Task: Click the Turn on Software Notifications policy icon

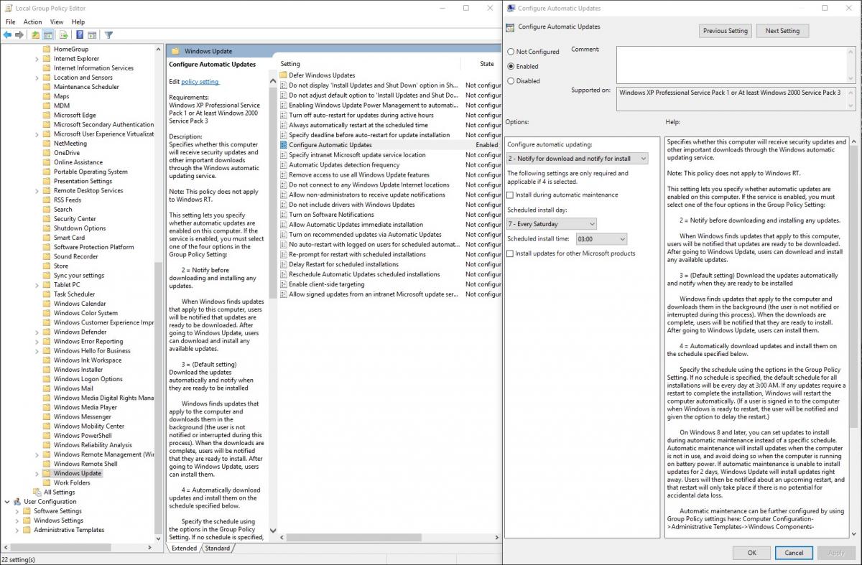Action: (283, 215)
